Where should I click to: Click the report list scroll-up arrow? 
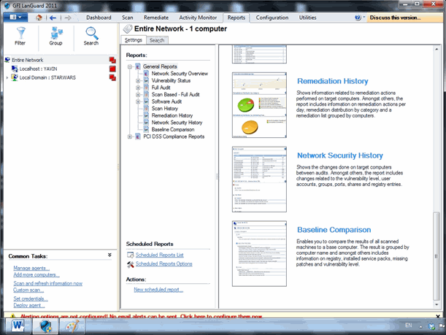437,49
